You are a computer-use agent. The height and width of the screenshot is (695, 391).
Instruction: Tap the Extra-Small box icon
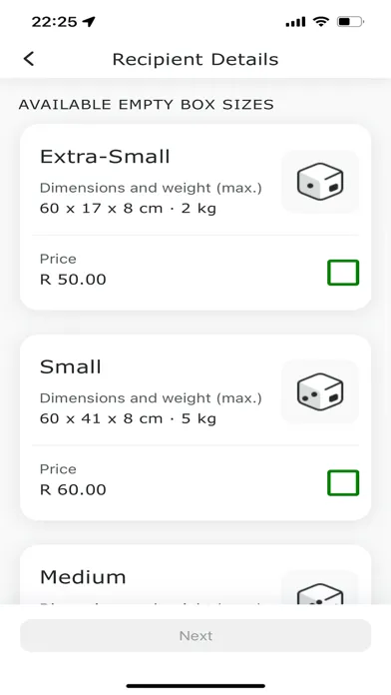pyautogui.click(x=320, y=182)
